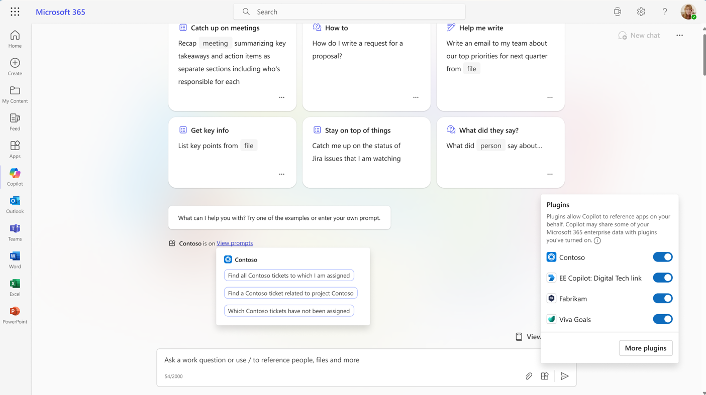Turn off the Contoso plugin toggle
Image resolution: width=706 pixels, height=395 pixels.
coord(663,257)
